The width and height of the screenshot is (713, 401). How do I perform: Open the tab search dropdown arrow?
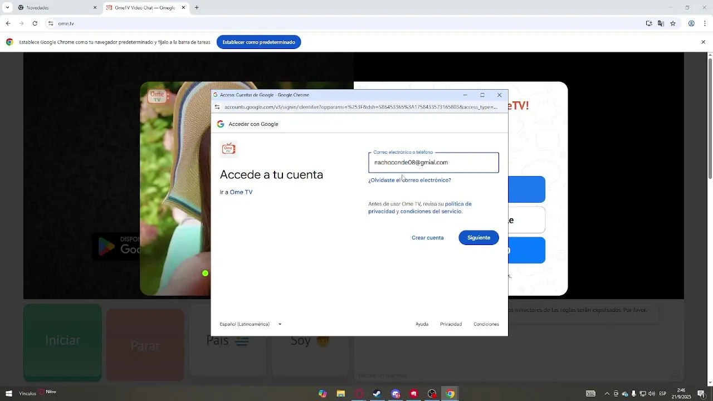tap(7, 8)
